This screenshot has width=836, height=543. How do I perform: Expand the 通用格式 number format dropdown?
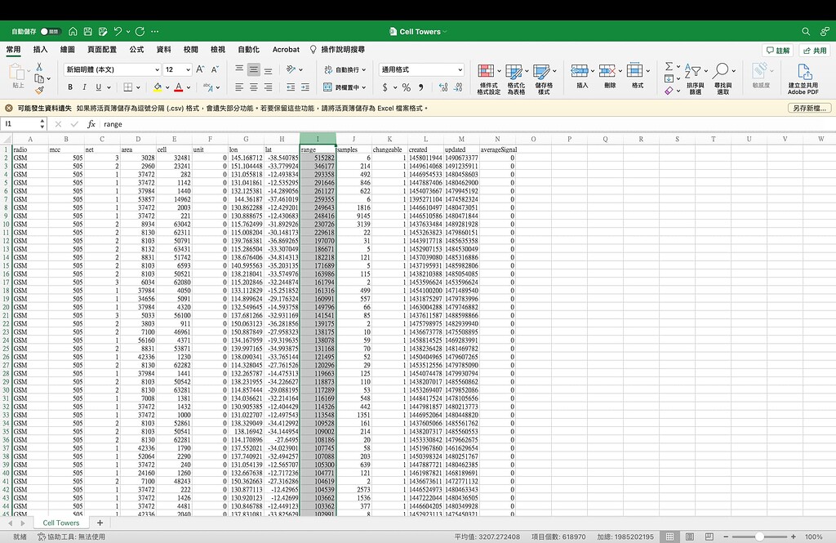tap(460, 70)
